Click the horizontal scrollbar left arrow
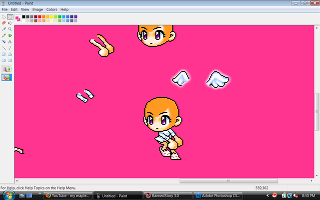Image resolution: width=320 pixels, height=200 pixels. point(16,180)
